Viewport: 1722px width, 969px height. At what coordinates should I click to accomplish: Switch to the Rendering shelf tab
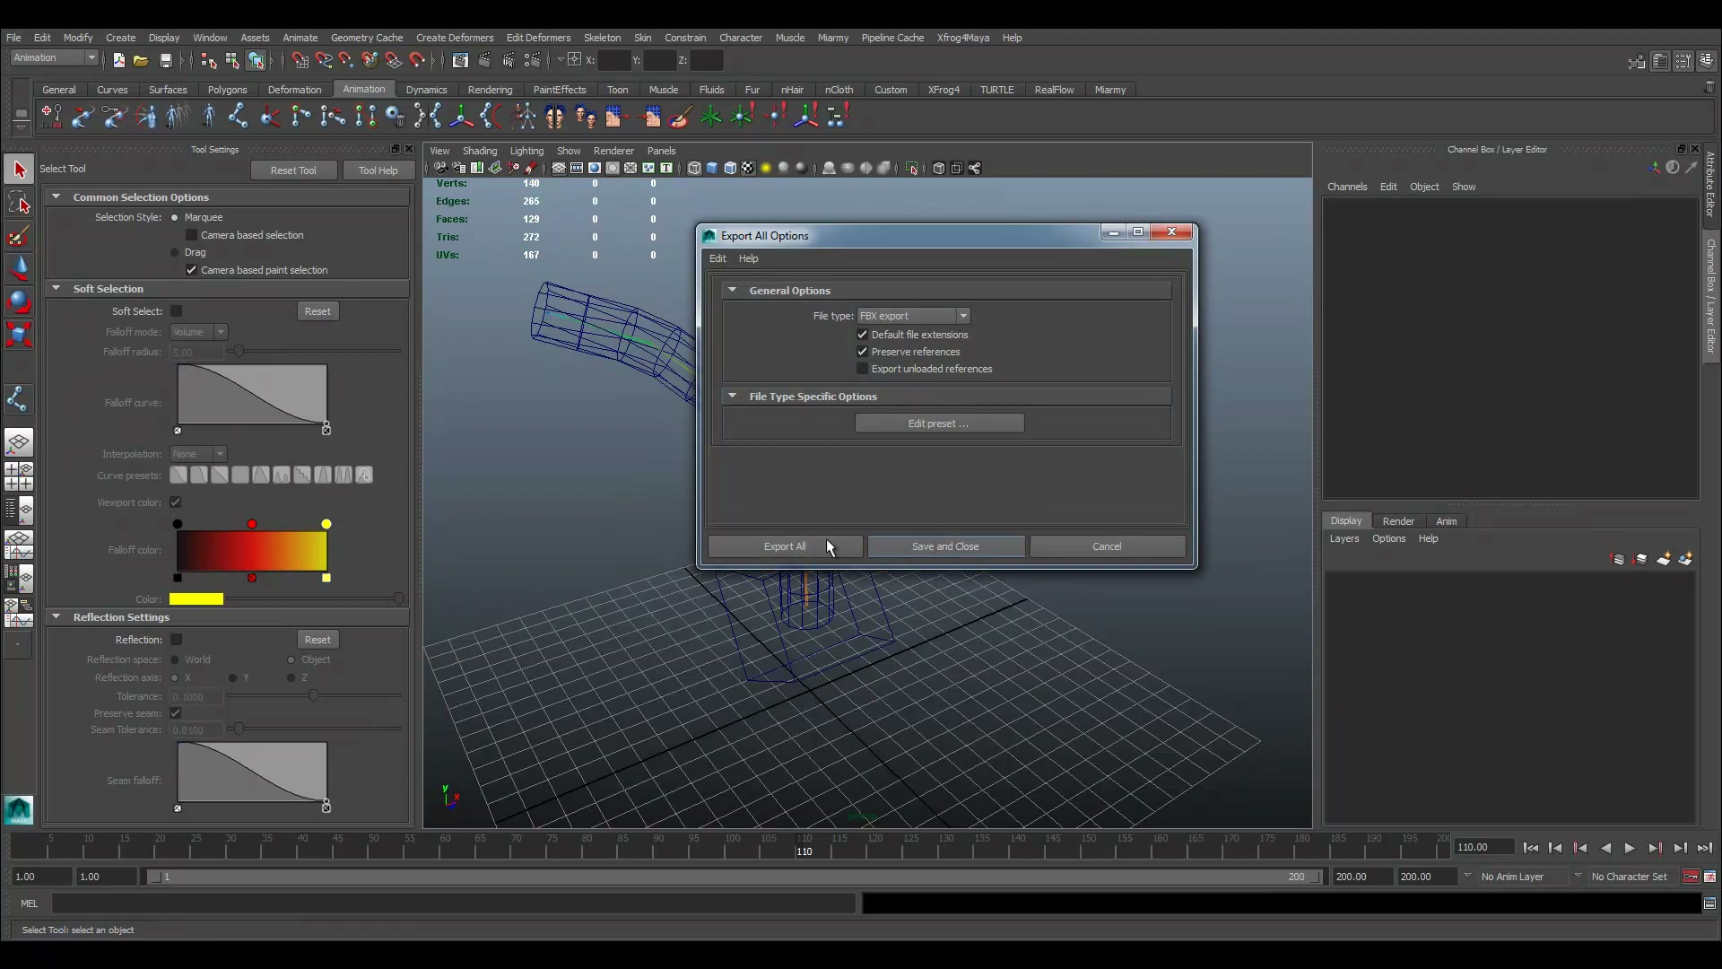(490, 90)
